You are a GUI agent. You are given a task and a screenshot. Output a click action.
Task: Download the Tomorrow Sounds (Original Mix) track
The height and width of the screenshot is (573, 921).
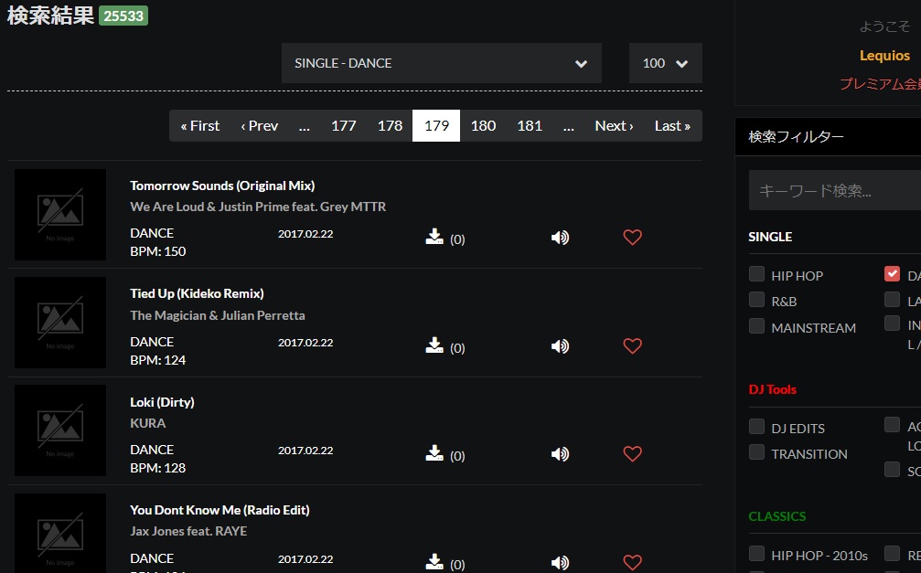pyautogui.click(x=434, y=237)
